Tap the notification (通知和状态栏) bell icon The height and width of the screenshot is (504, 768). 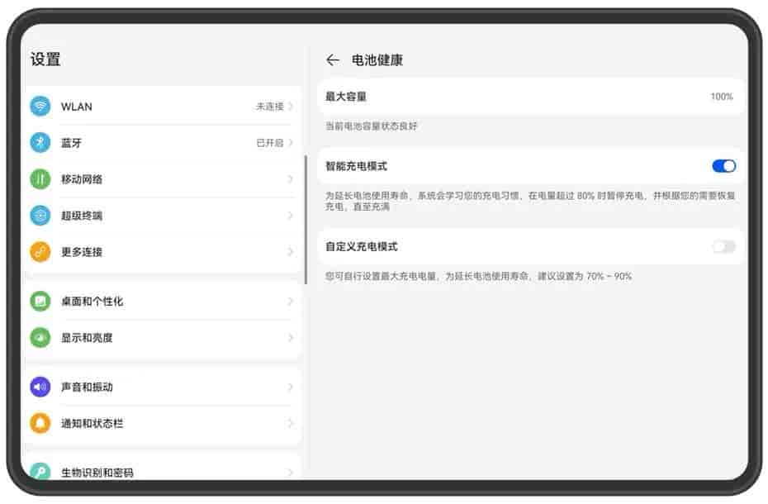click(40, 423)
